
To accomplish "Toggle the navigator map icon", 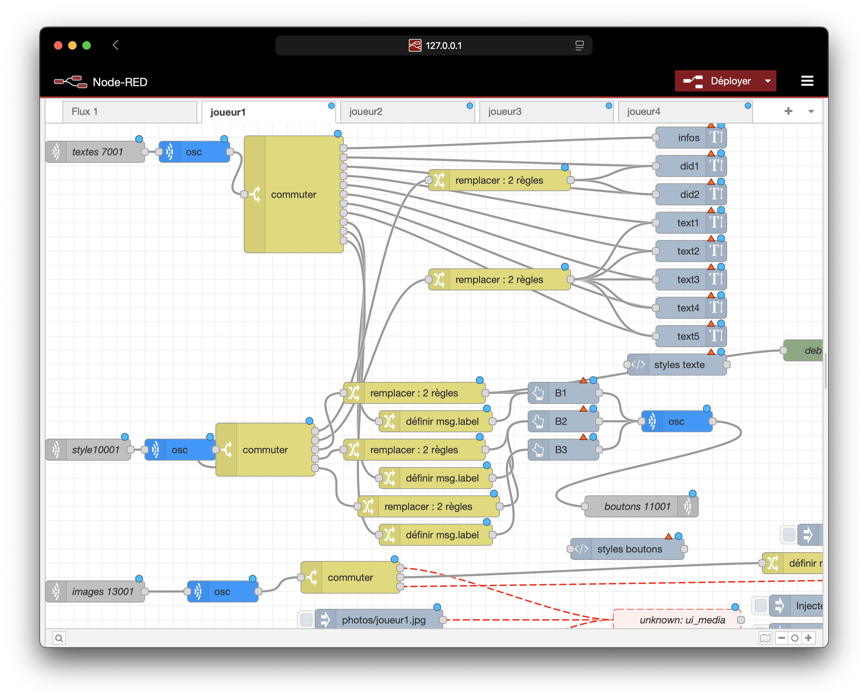I will click(x=765, y=638).
